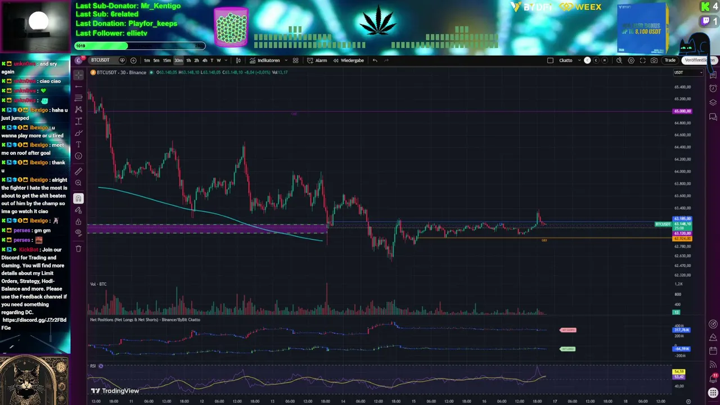Open the chart time zone settings gear
720x405 pixels.
[689, 401]
